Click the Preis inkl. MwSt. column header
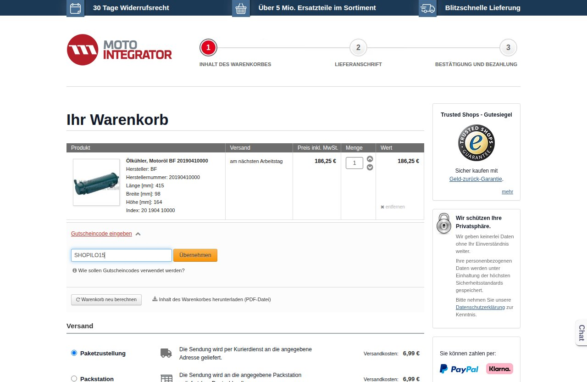Viewport: 587px width, 382px height. (318, 148)
